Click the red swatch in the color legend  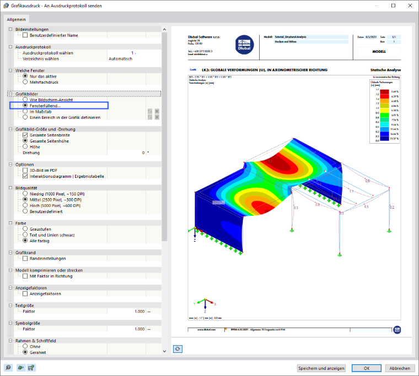click(384, 96)
